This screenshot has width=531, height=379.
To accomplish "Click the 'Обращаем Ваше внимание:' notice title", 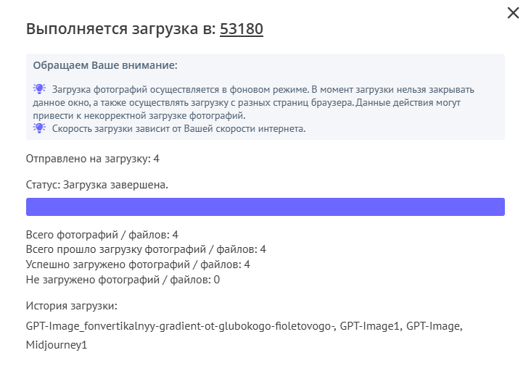I will click(105, 66).
